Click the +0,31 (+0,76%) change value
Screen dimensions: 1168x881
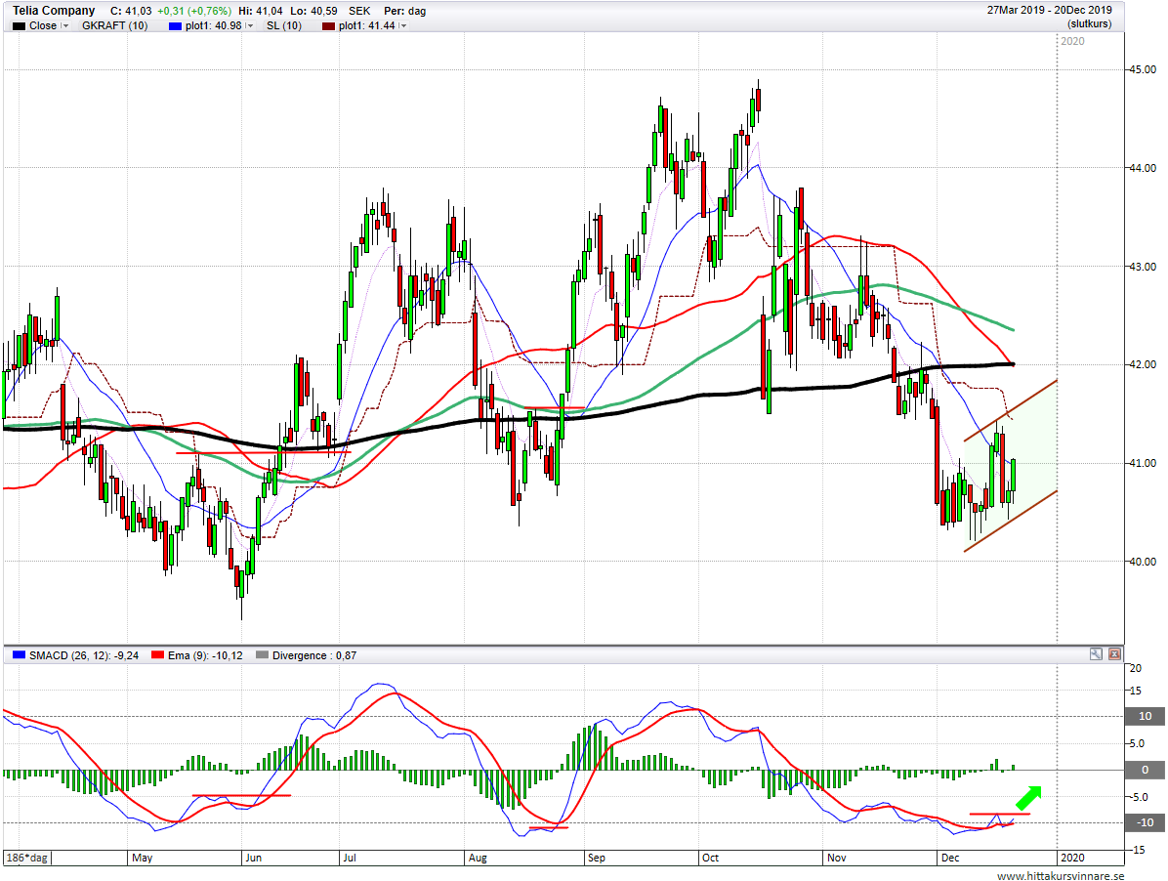(x=194, y=11)
